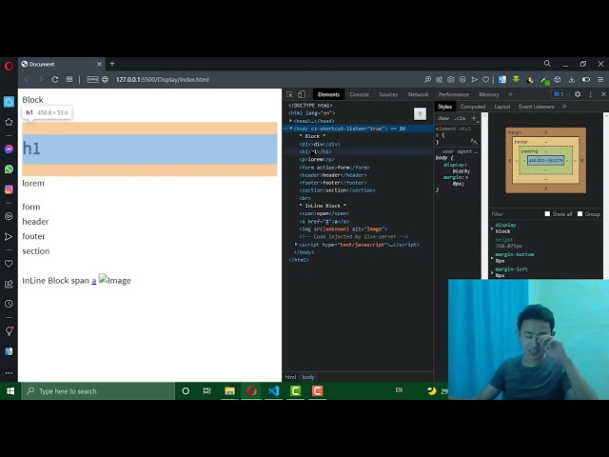Select the h1 element in the DOM tree
The height and width of the screenshot is (457, 609).
pos(315,152)
